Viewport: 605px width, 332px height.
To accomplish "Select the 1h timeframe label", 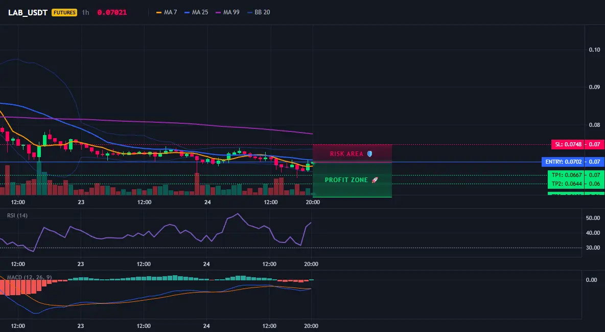I will click(x=86, y=12).
